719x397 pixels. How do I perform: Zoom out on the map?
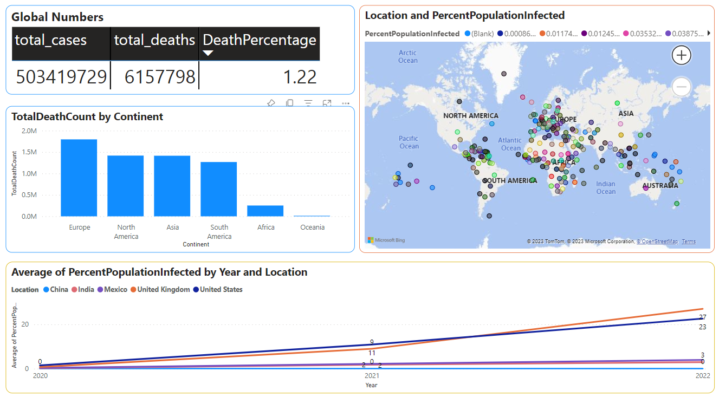(682, 87)
